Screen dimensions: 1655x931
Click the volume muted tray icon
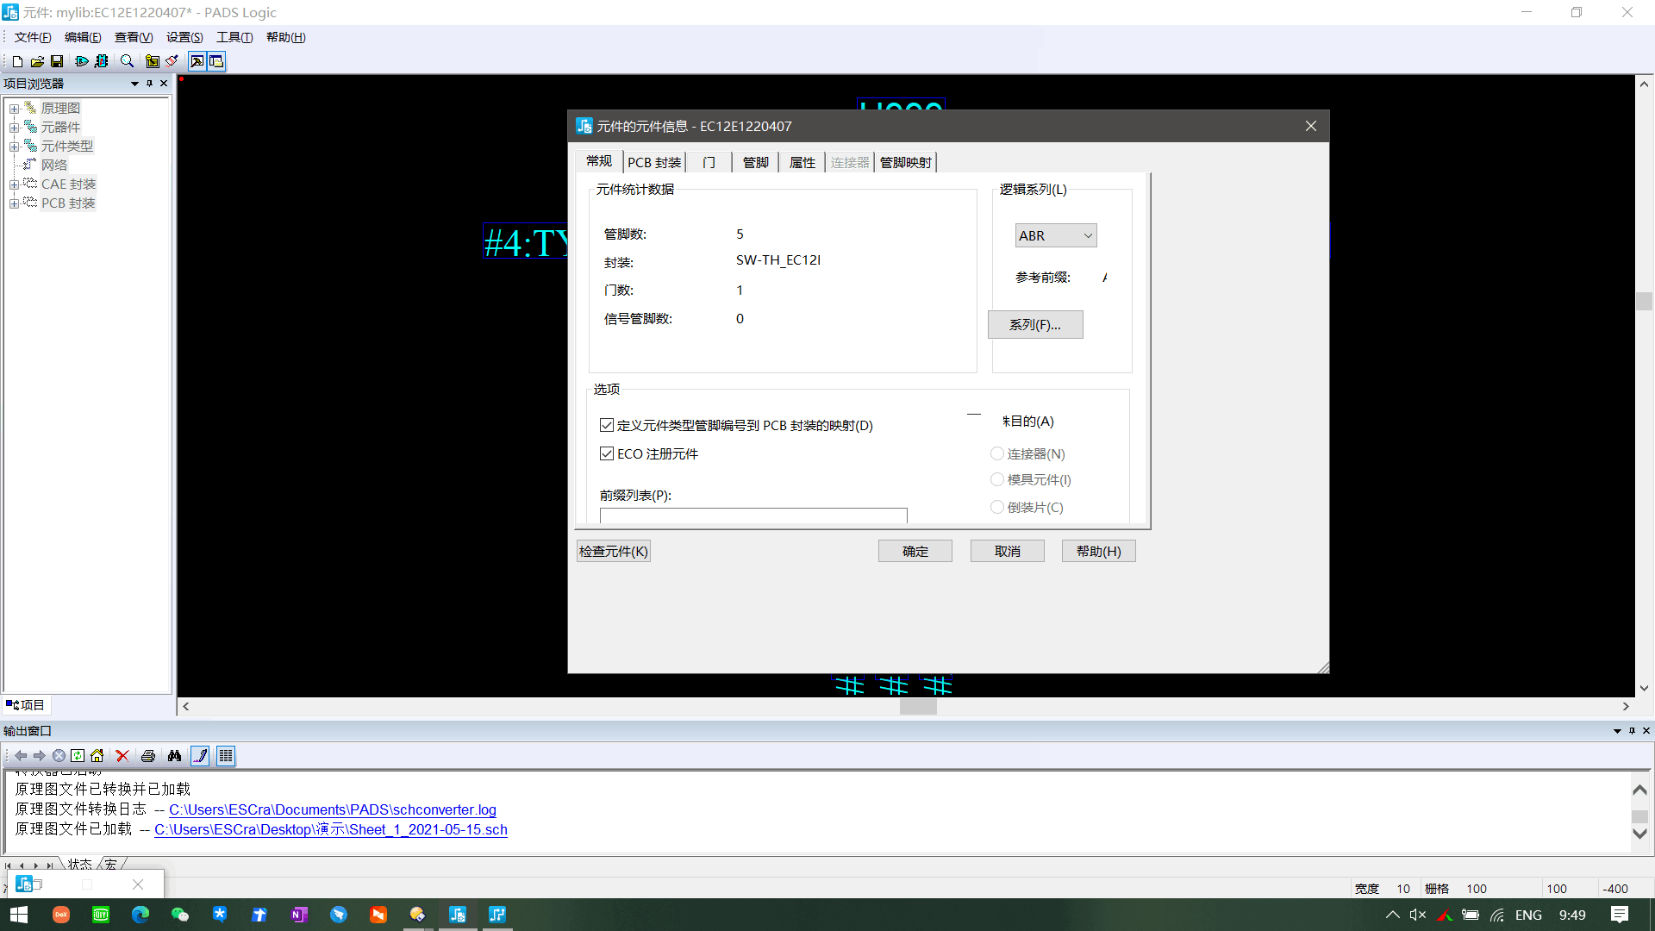1418,915
